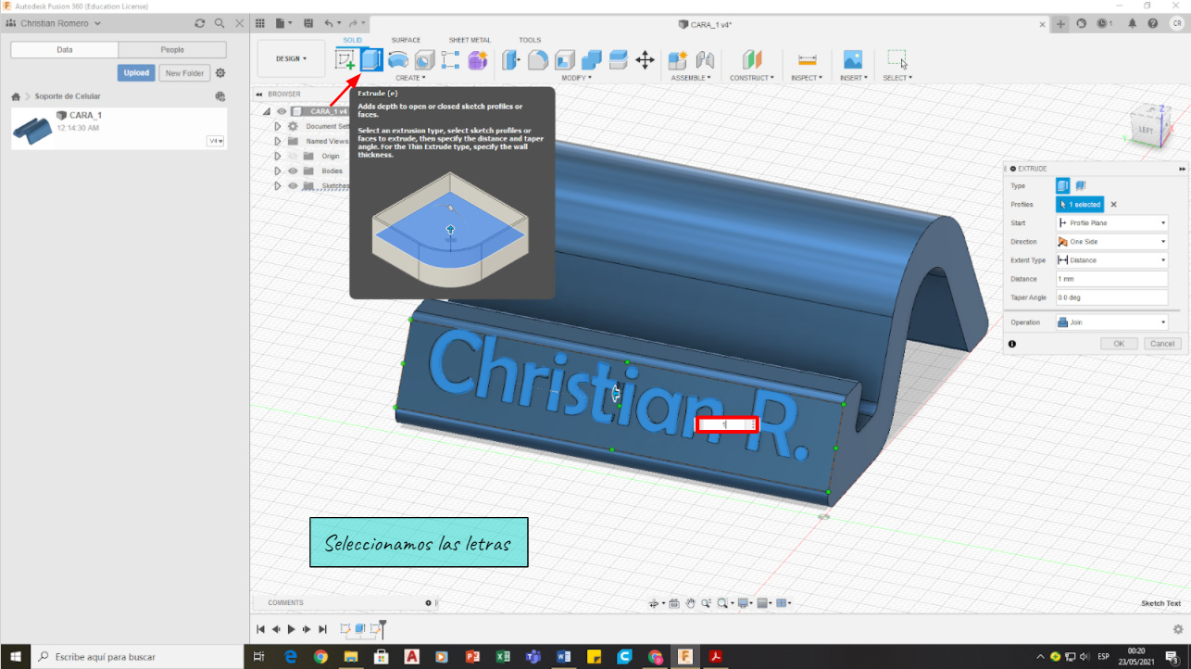
Task: Select the Measure tool
Action: 808,60
